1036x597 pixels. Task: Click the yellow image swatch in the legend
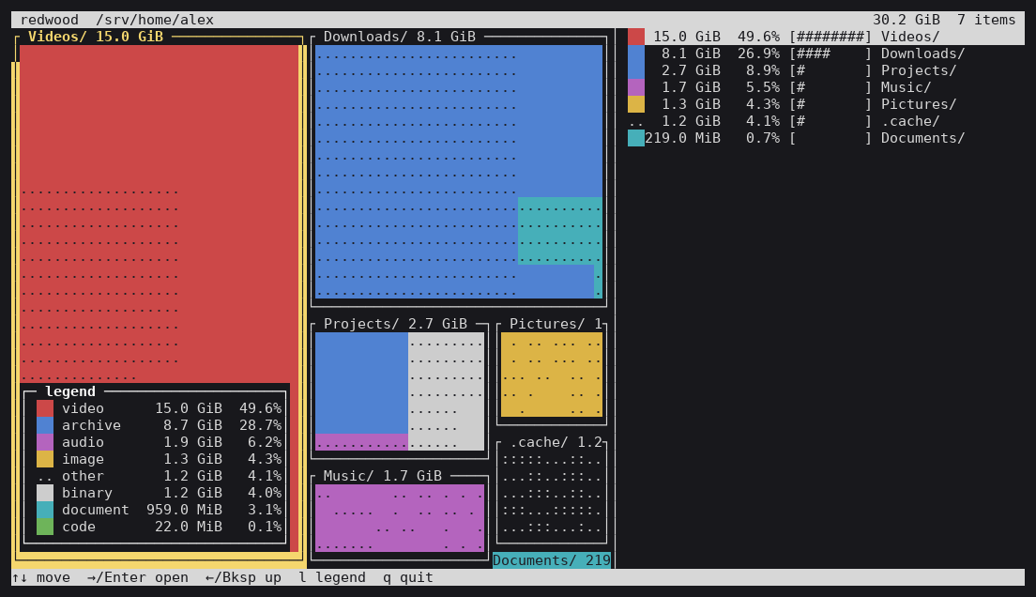point(45,460)
